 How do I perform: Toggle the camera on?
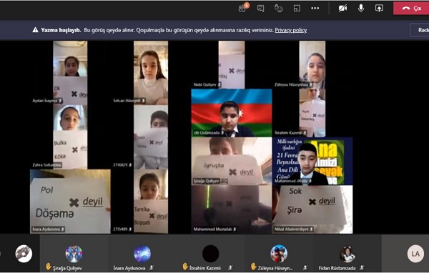click(342, 9)
